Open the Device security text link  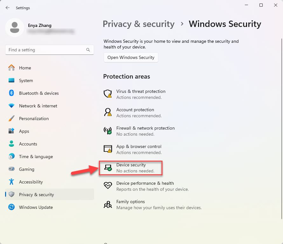click(131, 165)
